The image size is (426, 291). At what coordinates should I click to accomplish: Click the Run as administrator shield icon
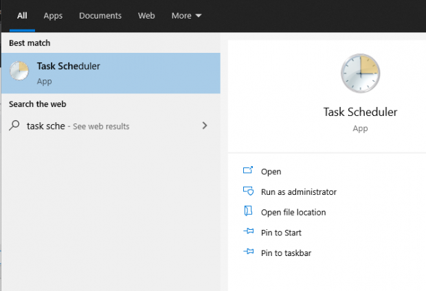click(248, 191)
